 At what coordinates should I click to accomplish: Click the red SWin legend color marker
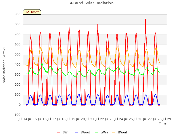pos(58,133)
